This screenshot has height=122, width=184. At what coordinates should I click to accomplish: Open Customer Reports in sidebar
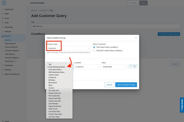click(x=12, y=51)
